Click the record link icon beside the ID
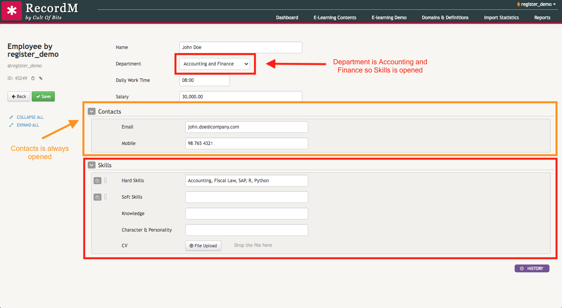The height and width of the screenshot is (308, 562). (40, 78)
